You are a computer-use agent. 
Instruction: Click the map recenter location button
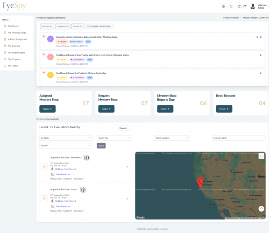click(x=261, y=209)
